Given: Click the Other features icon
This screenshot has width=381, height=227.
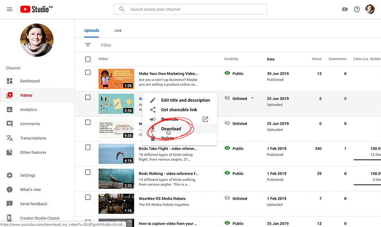Looking at the screenshot, I should click(9, 153).
